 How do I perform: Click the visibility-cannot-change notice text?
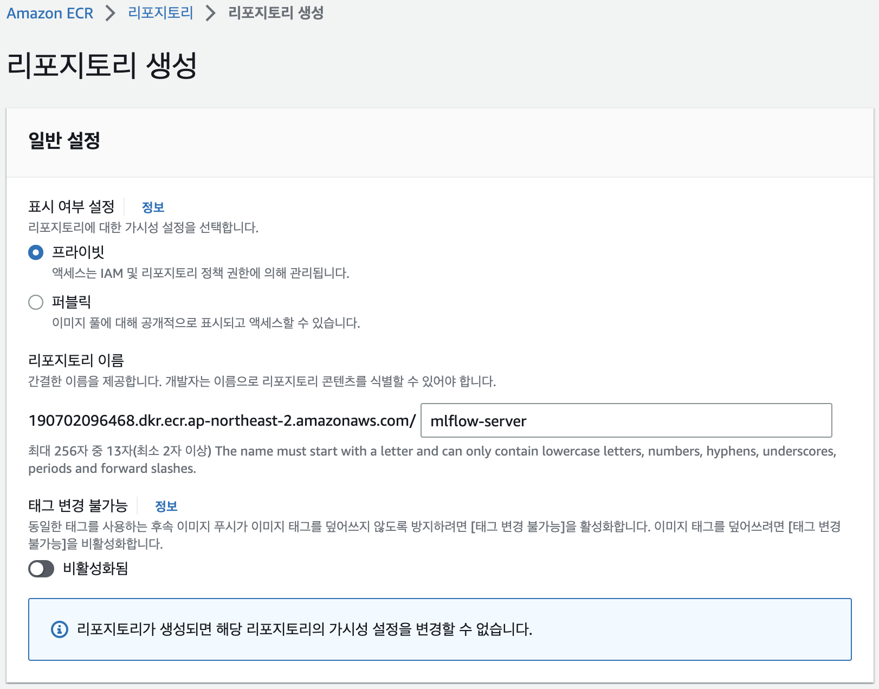305,629
